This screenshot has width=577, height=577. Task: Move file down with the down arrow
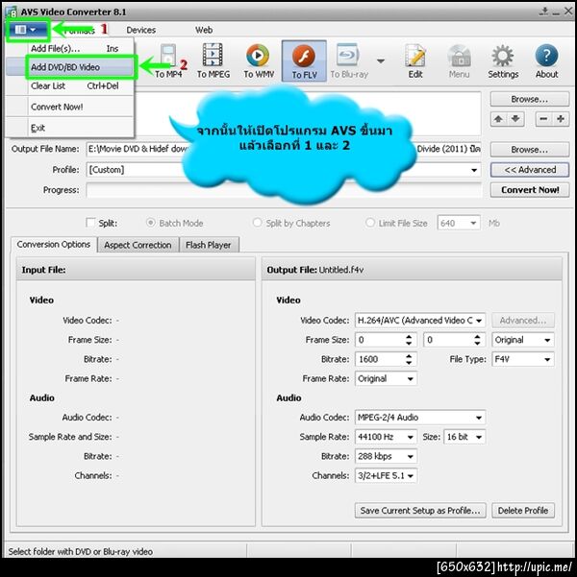[x=515, y=119]
